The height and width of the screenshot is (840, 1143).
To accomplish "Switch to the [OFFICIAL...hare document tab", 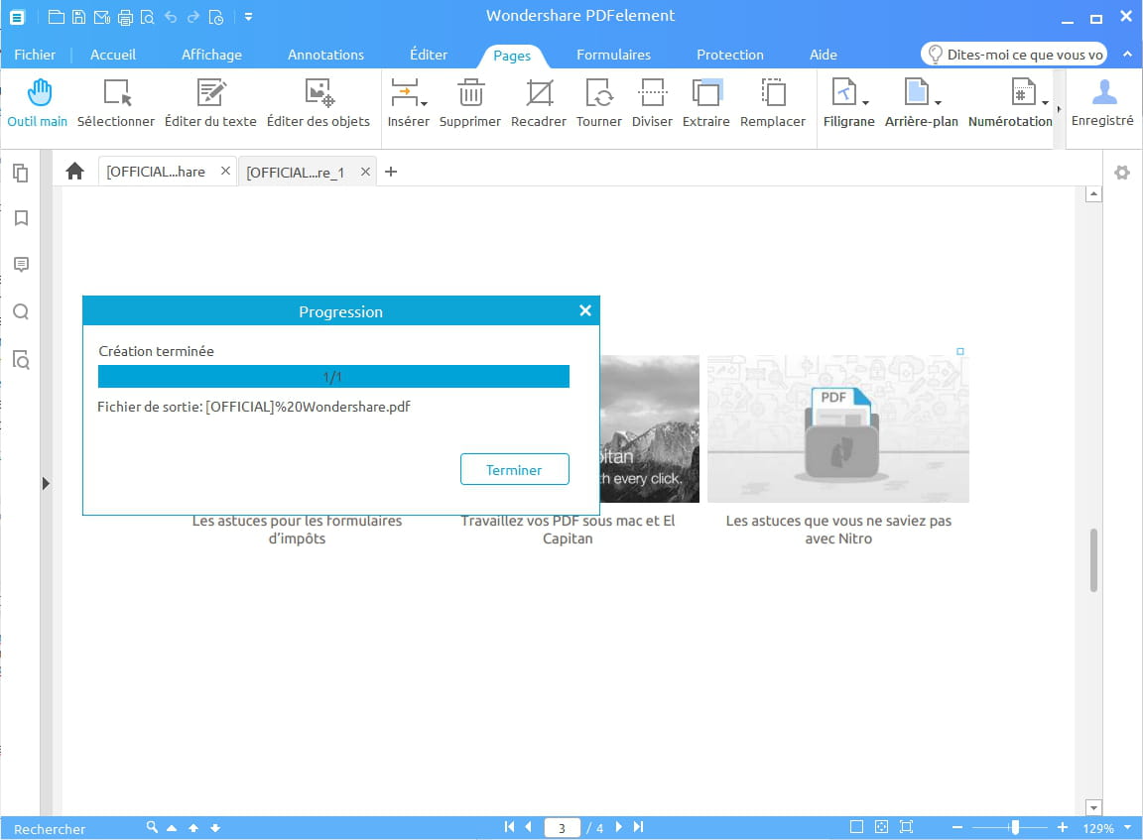I will tap(156, 172).
